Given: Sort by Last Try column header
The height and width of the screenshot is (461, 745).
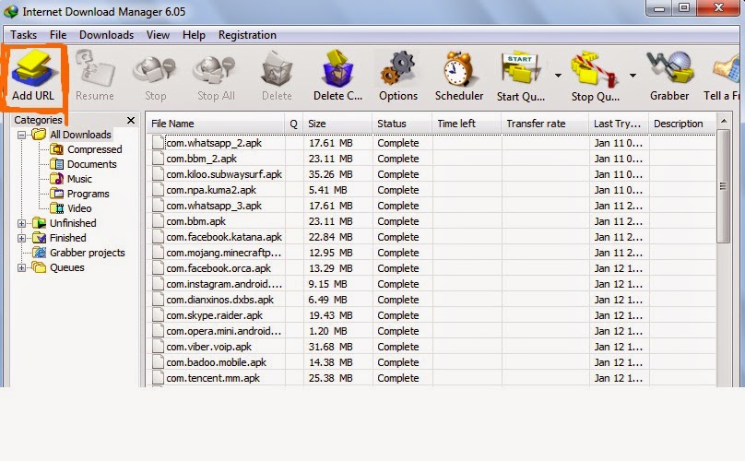Looking at the screenshot, I should 619,124.
